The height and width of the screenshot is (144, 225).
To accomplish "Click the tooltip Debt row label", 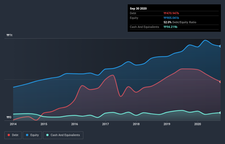I will 133,13.
